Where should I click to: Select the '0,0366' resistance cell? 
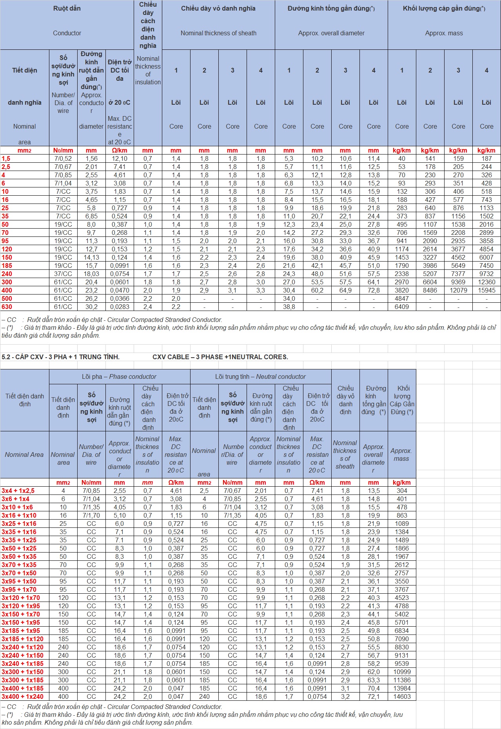(120, 298)
